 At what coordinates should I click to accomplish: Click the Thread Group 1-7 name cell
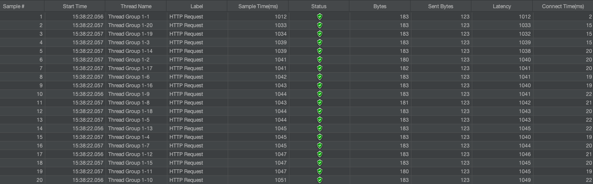pos(136,146)
